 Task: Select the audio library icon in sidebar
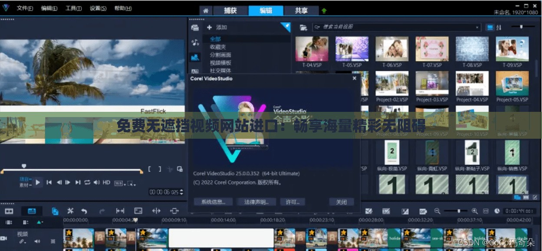[195, 42]
